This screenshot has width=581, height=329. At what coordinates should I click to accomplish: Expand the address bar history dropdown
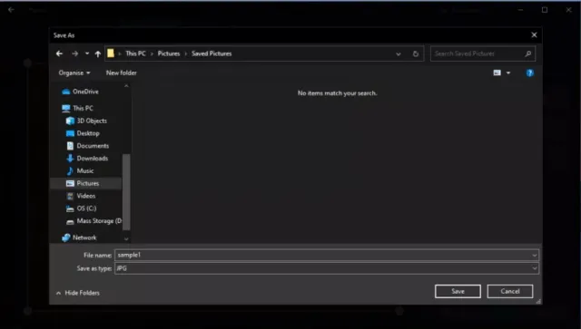point(399,54)
